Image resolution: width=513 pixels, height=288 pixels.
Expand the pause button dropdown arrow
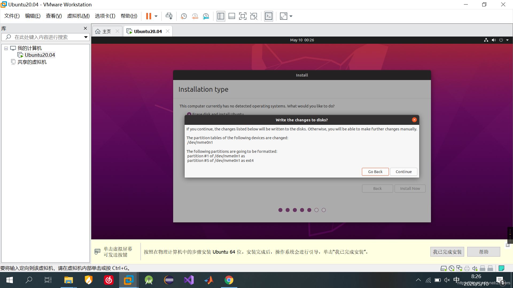[x=156, y=16]
